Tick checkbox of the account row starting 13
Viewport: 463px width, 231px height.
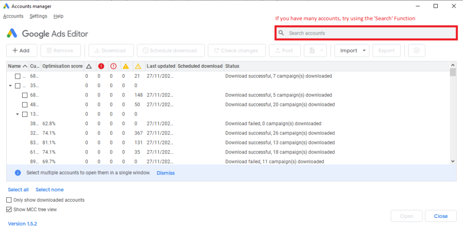pos(25,114)
